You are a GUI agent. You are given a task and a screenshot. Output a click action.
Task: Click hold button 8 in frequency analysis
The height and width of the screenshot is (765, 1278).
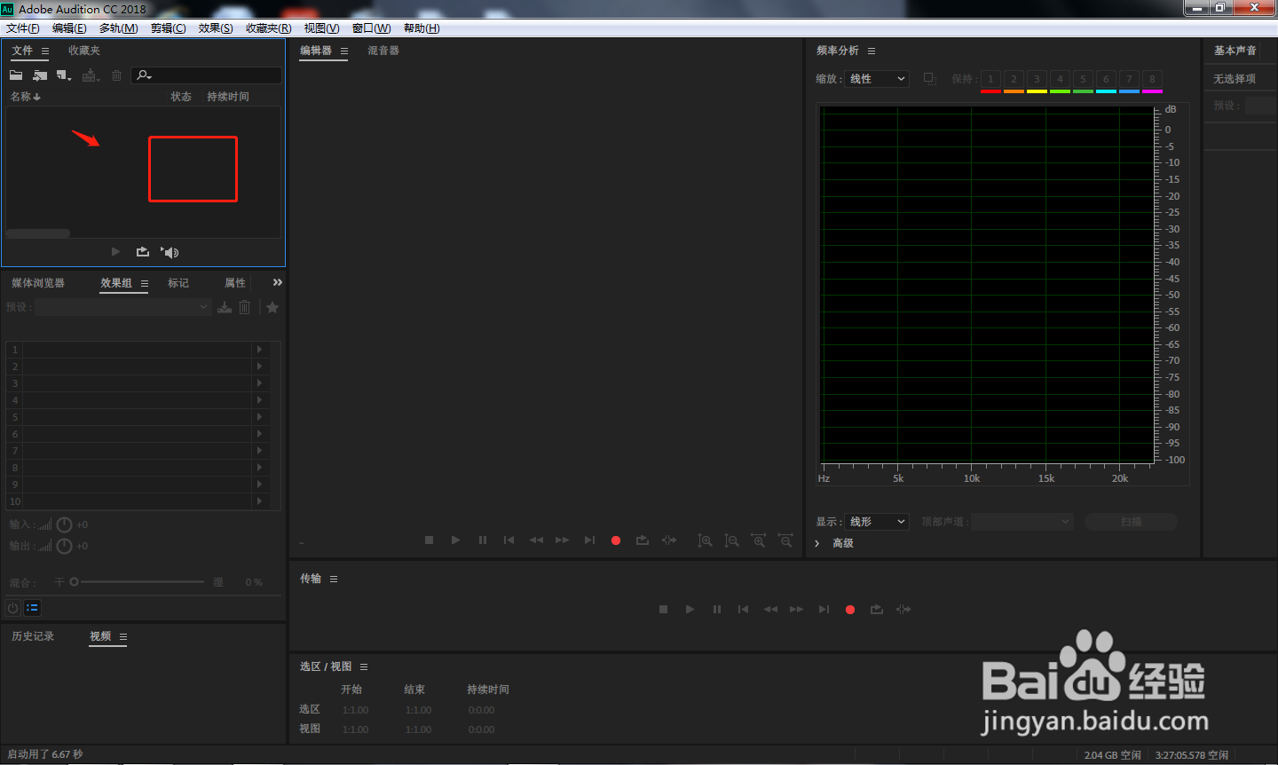[1152, 80]
